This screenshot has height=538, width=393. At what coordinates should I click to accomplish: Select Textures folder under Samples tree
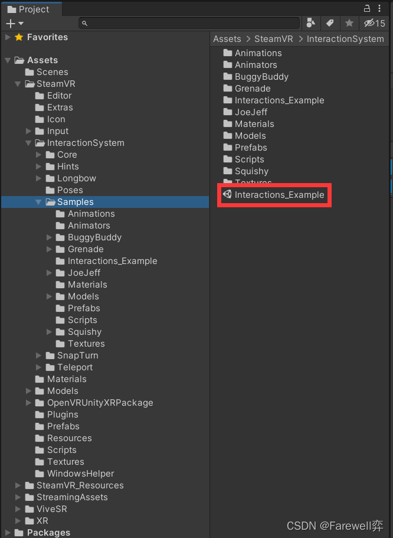pyautogui.click(x=81, y=344)
